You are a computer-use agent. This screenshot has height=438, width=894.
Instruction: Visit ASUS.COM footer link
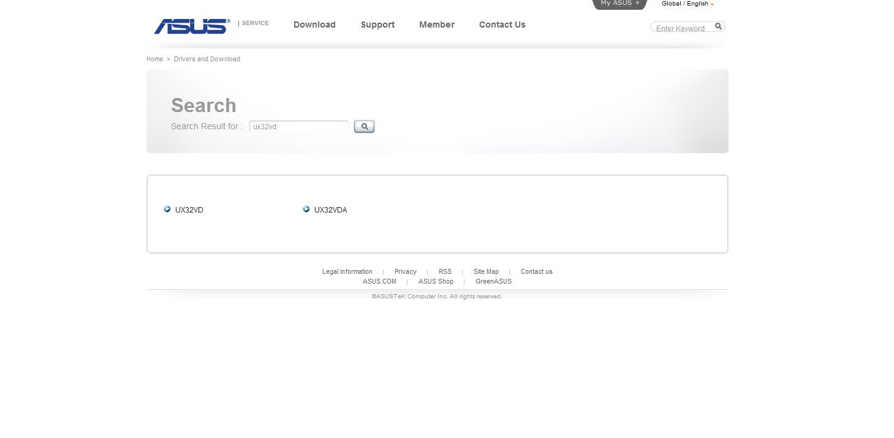(379, 281)
